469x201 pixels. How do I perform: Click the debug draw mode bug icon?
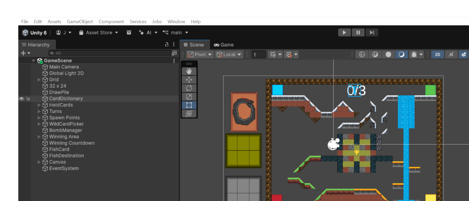(x=413, y=54)
